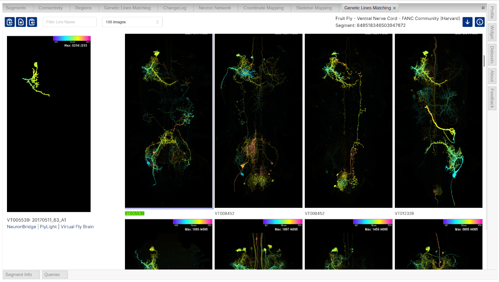Open the Connectivity tab
The image size is (499, 282).
51,7
